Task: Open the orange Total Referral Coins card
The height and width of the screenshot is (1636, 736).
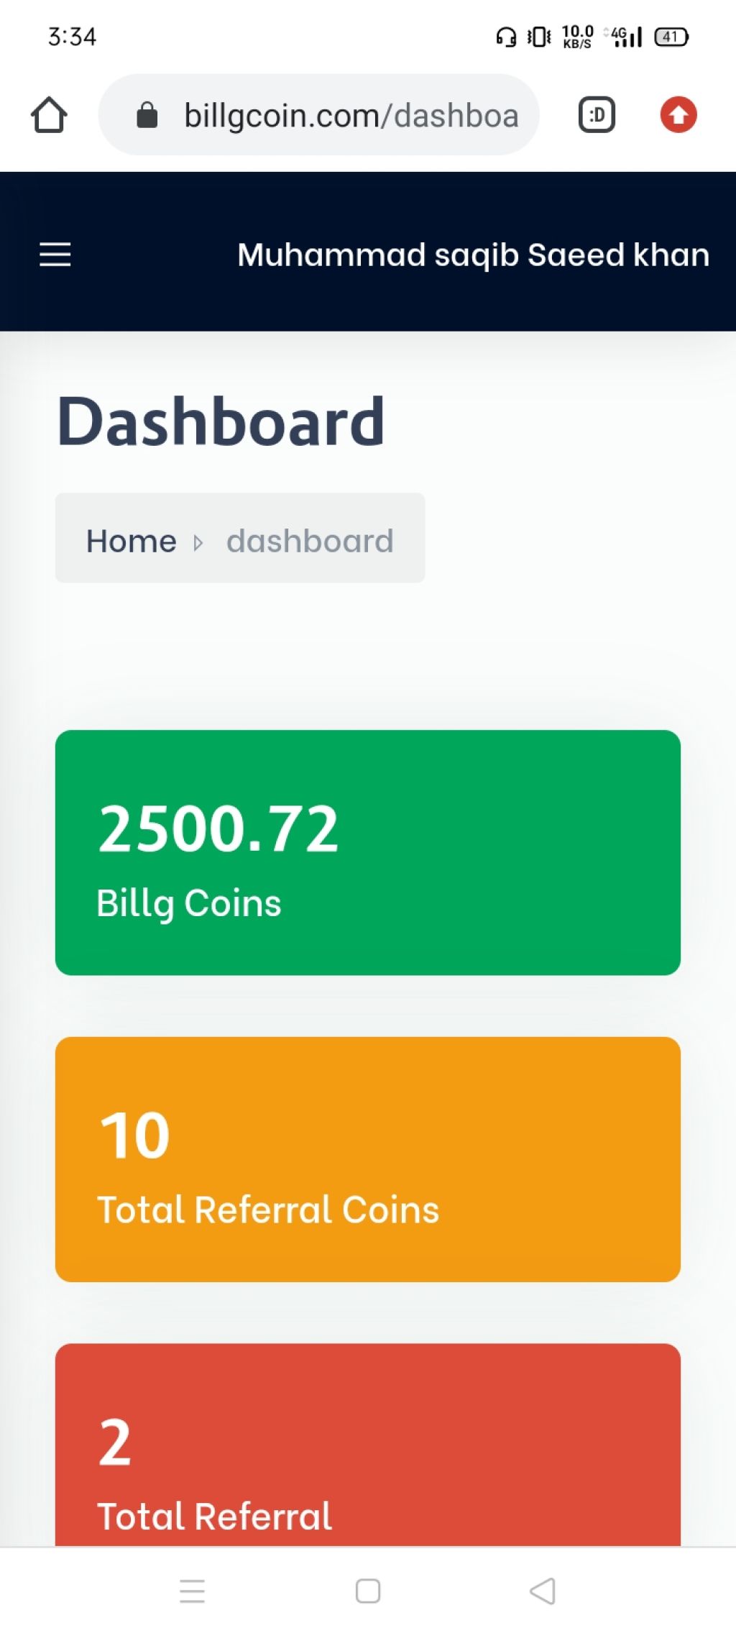Action: click(368, 1159)
